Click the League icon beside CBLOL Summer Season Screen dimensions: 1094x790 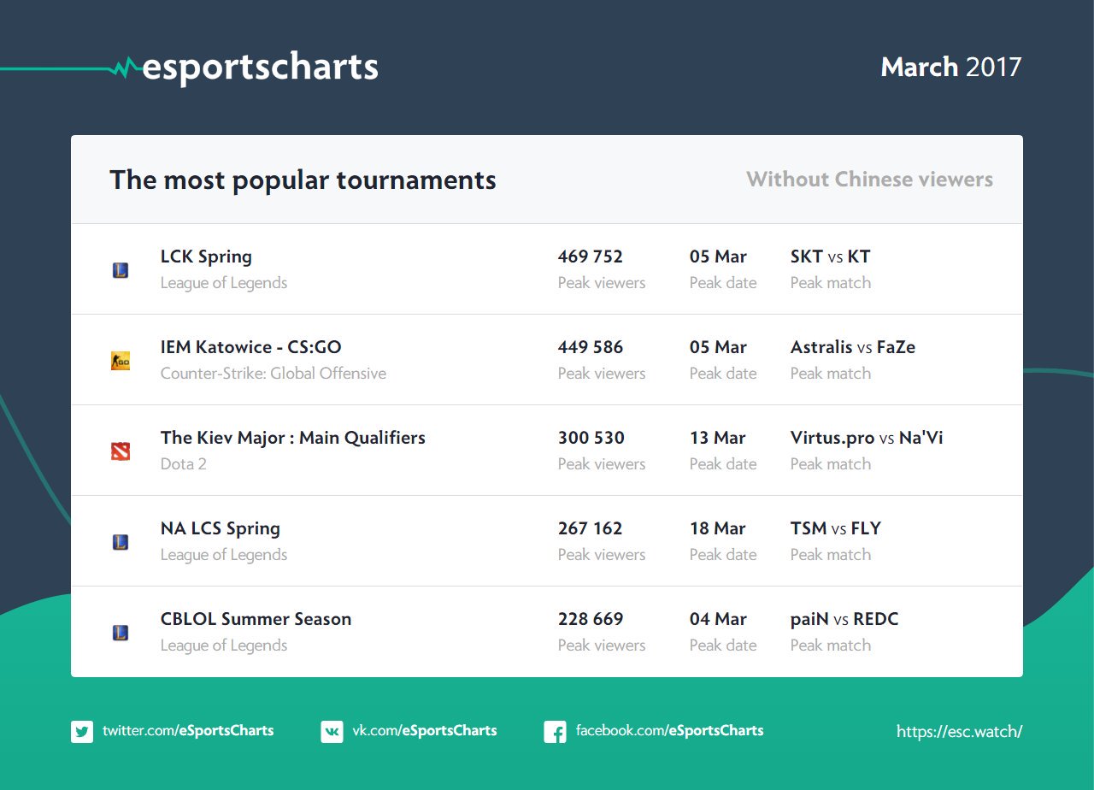(x=121, y=633)
